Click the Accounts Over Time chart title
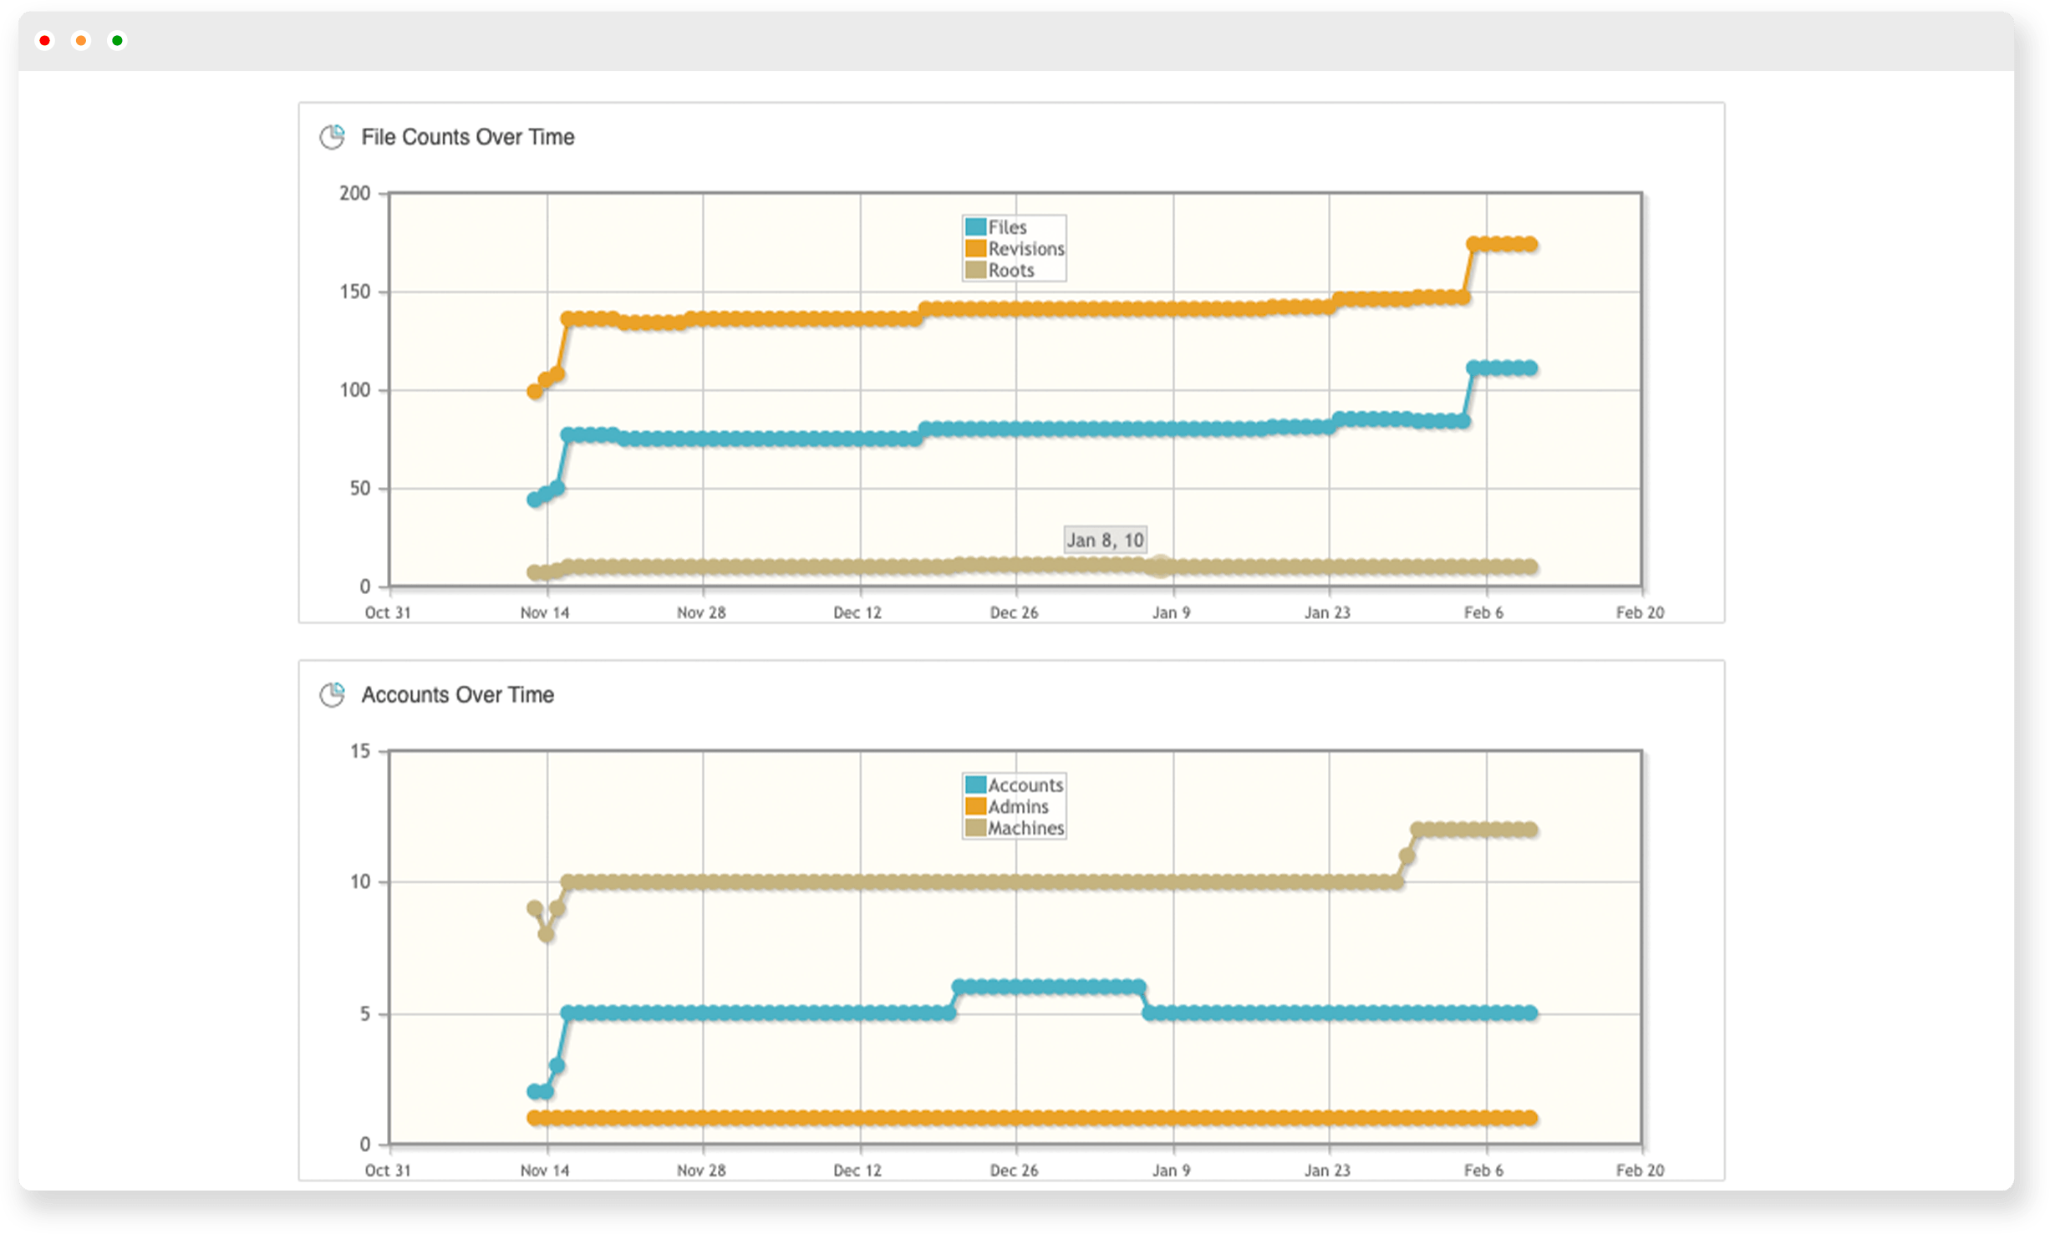 (456, 693)
